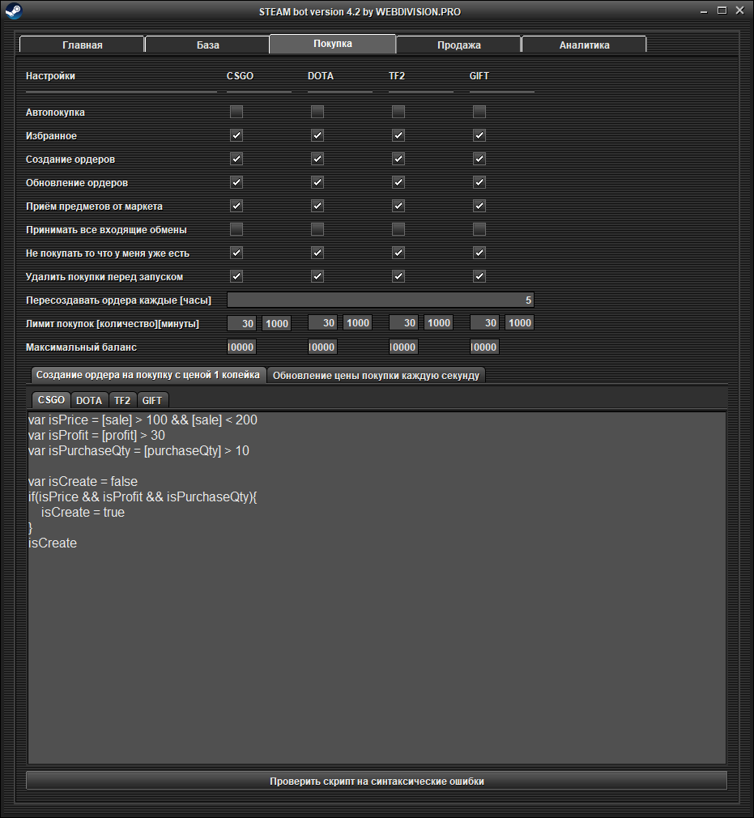754x818 pixels.
Task: Click the Пересоздавать ордера hours input field
Action: pyautogui.click(x=380, y=300)
